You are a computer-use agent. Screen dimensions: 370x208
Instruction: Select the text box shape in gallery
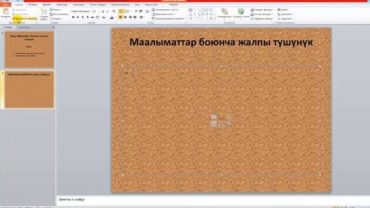tap(191, 10)
